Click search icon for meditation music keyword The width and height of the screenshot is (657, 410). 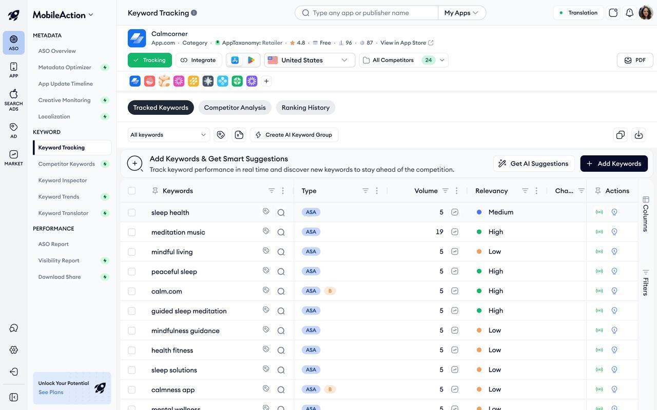pos(281,232)
